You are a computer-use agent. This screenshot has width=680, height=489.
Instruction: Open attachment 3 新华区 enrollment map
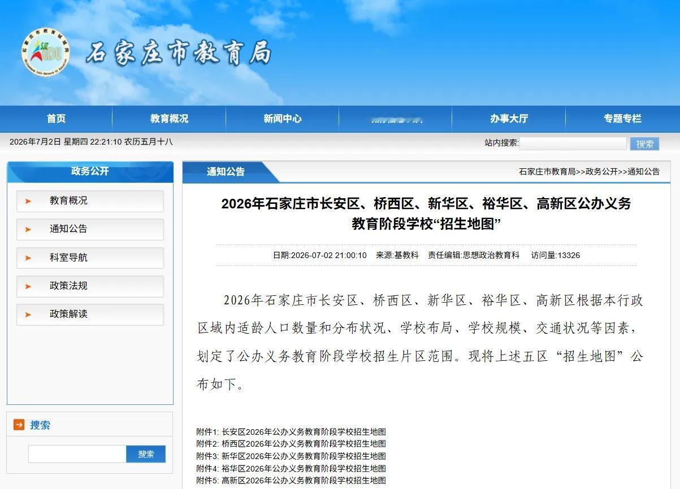[x=291, y=456]
